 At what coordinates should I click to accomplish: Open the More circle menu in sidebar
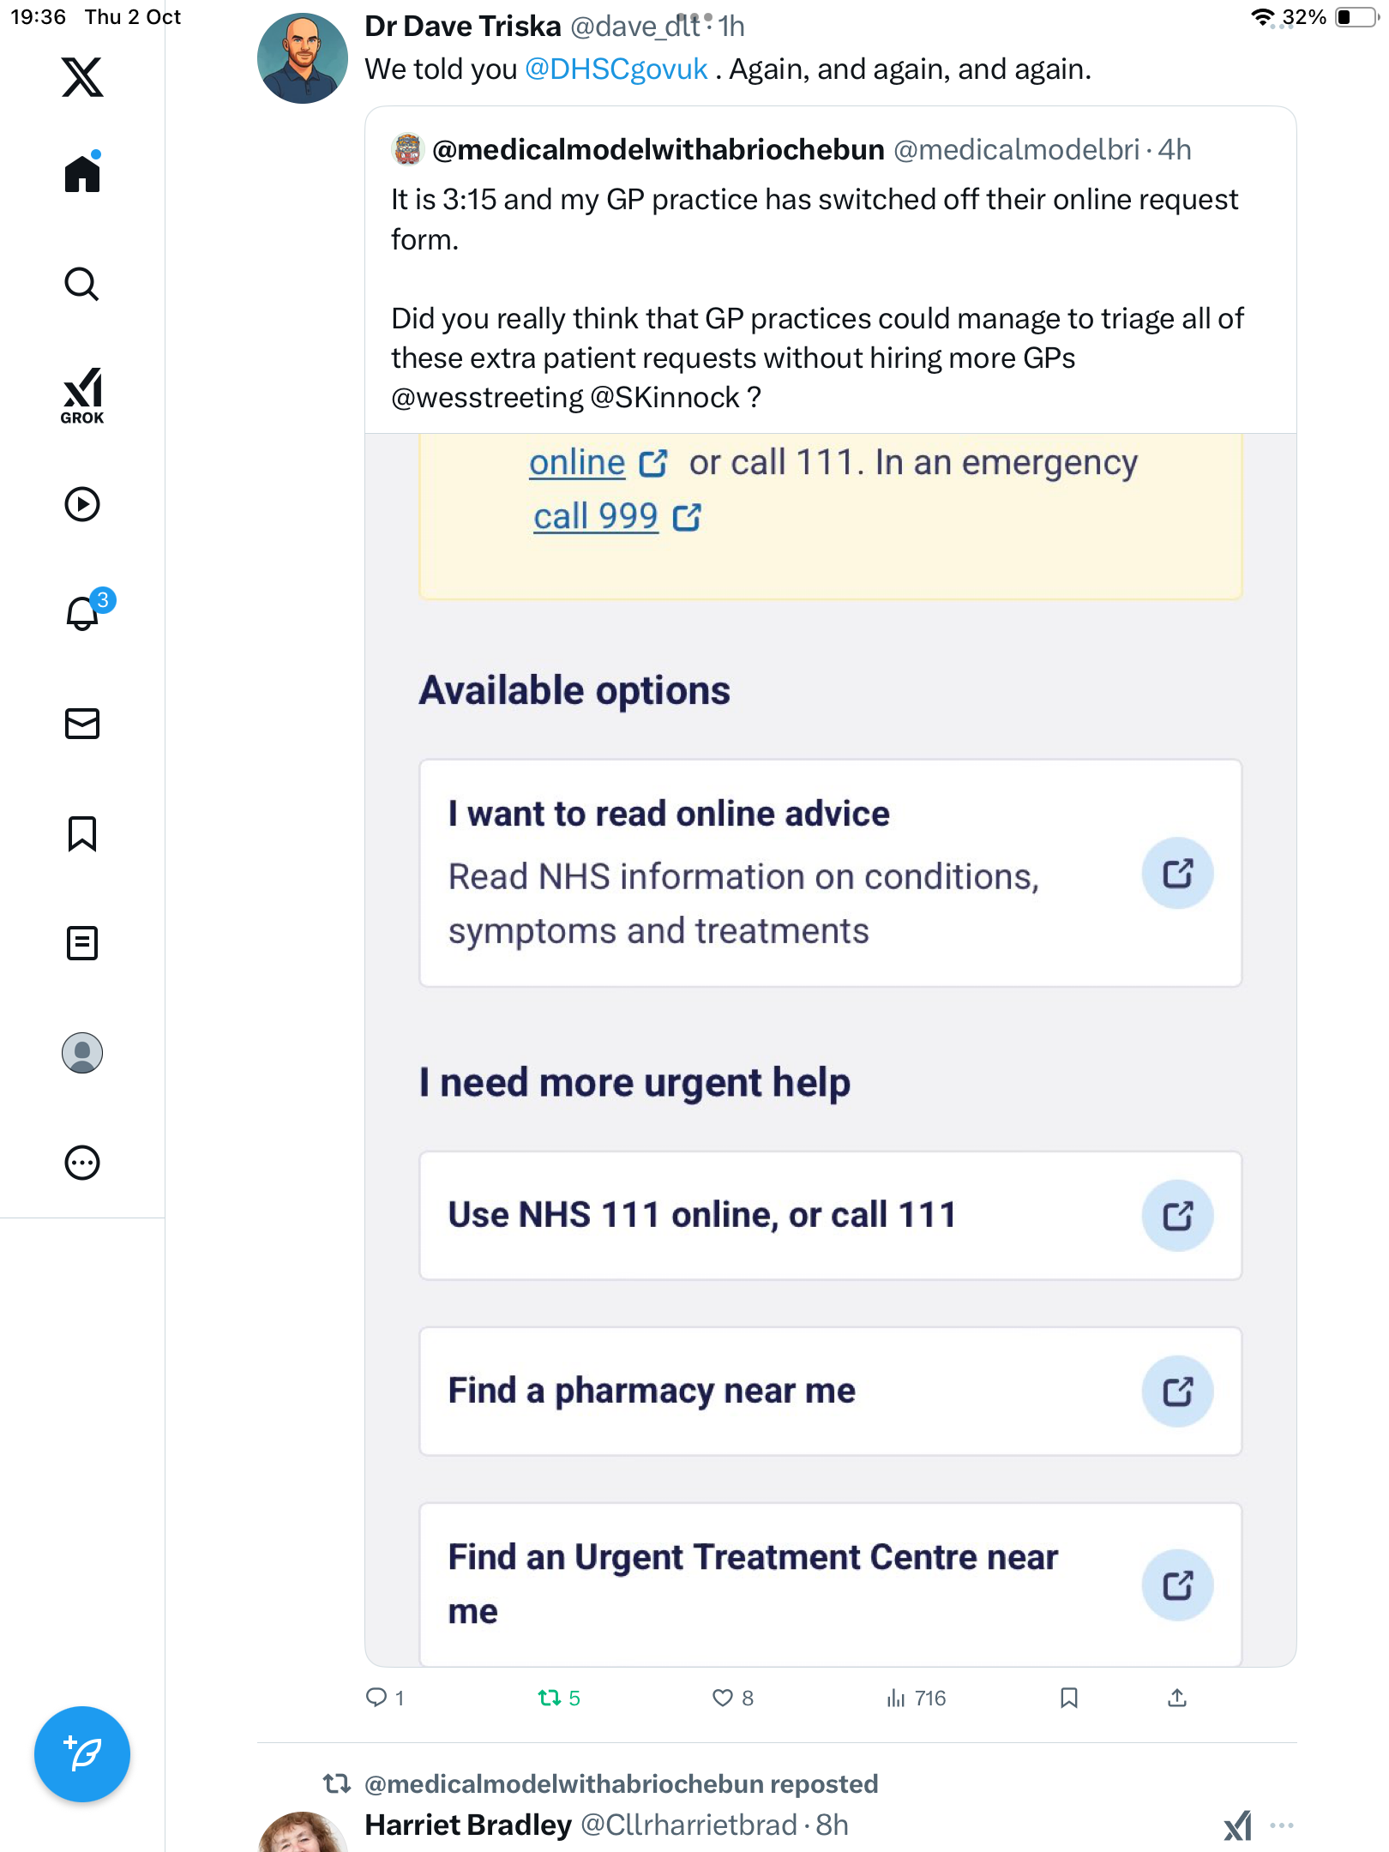[x=82, y=1163]
